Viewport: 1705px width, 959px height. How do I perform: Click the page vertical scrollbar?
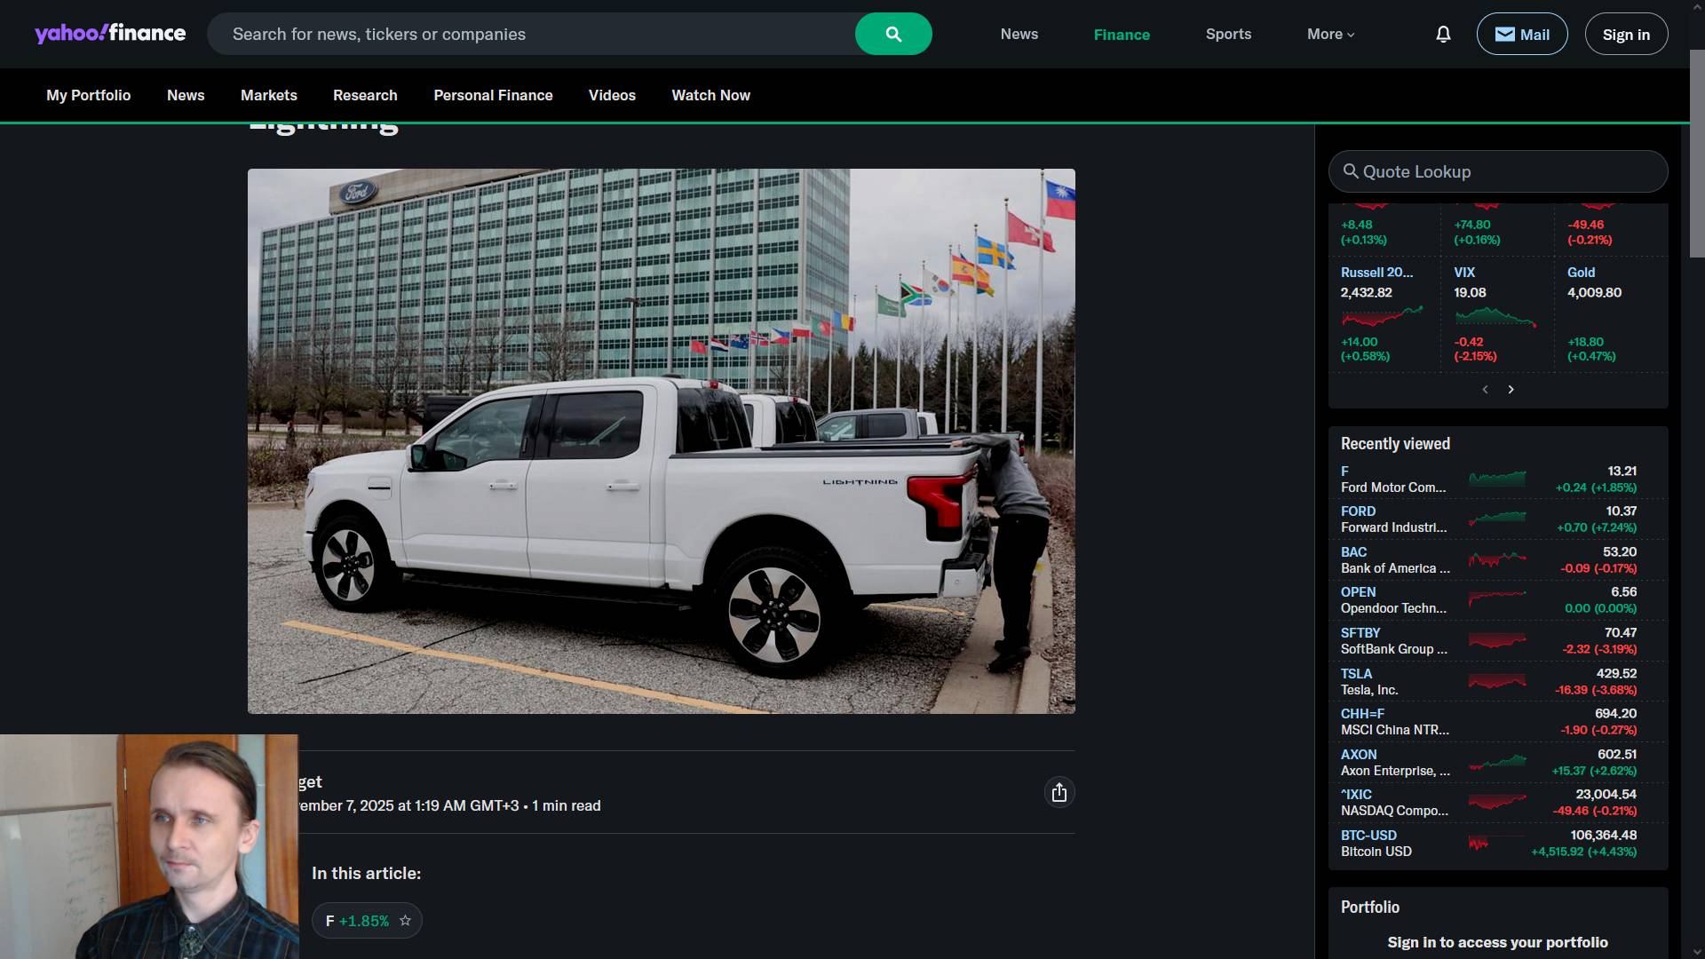[1696, 151]
